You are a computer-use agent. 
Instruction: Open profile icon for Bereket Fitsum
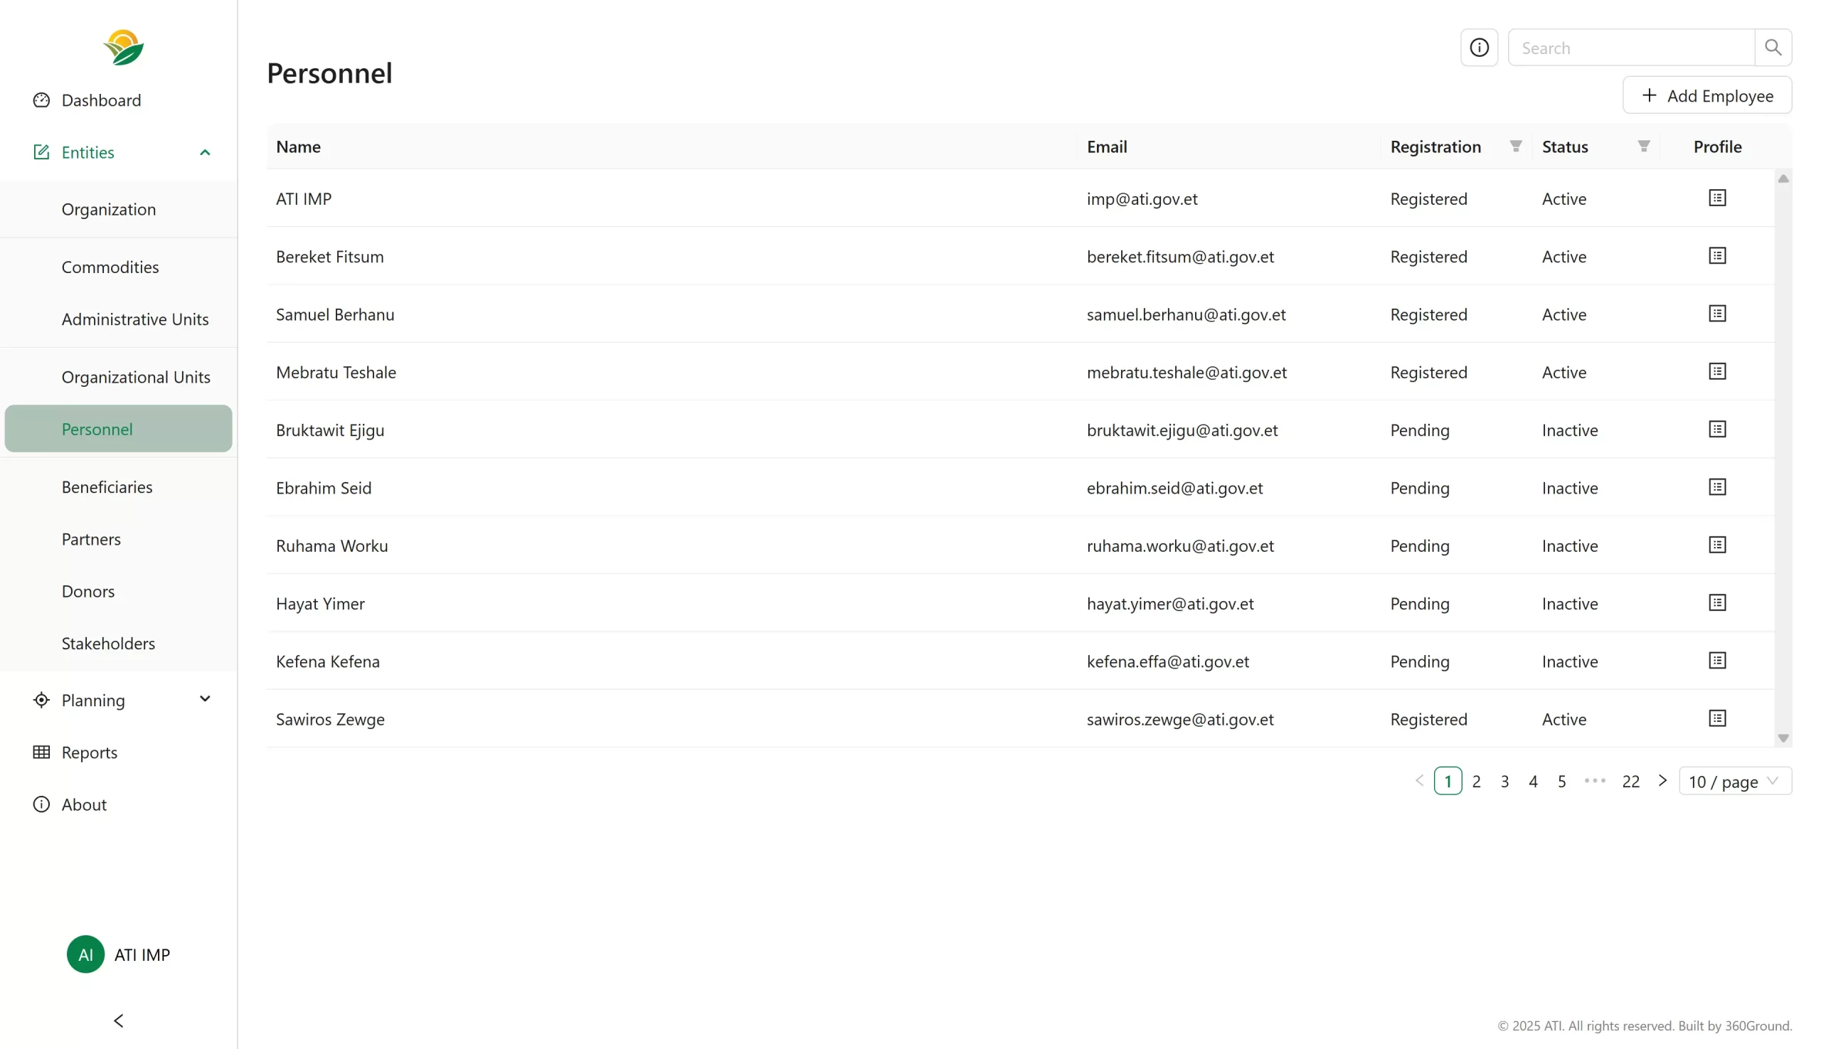click(x=1716, y=256)
